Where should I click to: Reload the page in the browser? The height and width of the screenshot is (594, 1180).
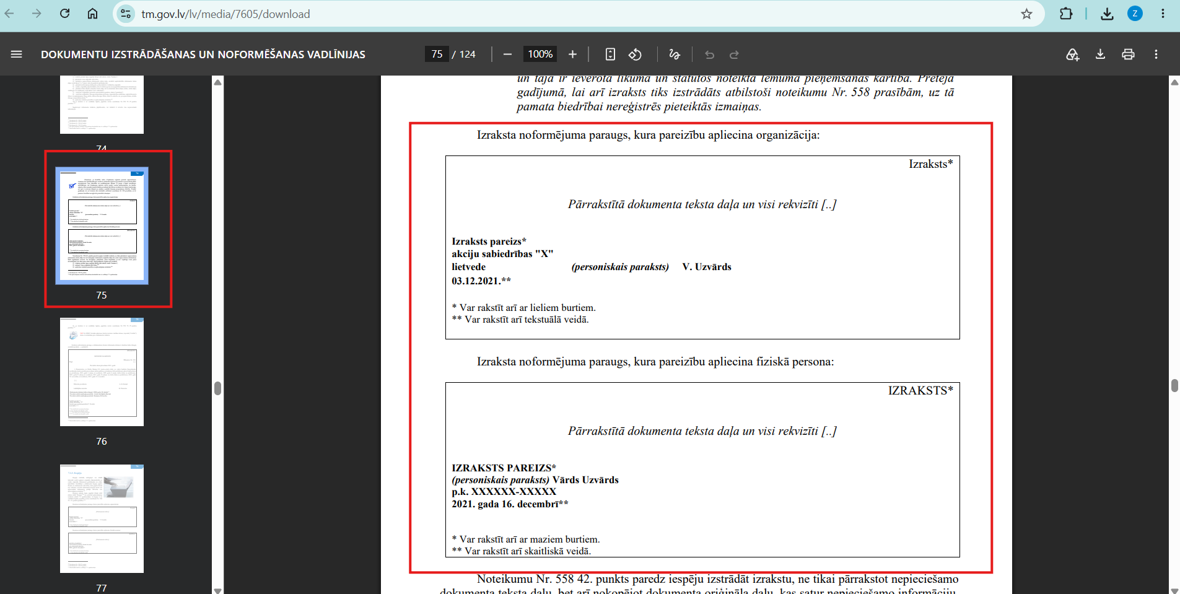pos(64,14)
